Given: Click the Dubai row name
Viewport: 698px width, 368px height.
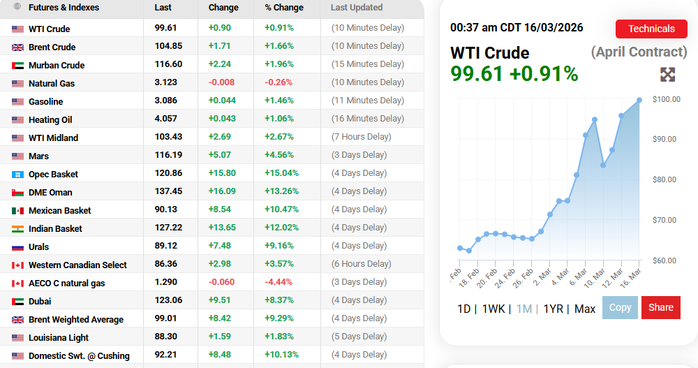Looking at the screenshot, I should 40,302.
